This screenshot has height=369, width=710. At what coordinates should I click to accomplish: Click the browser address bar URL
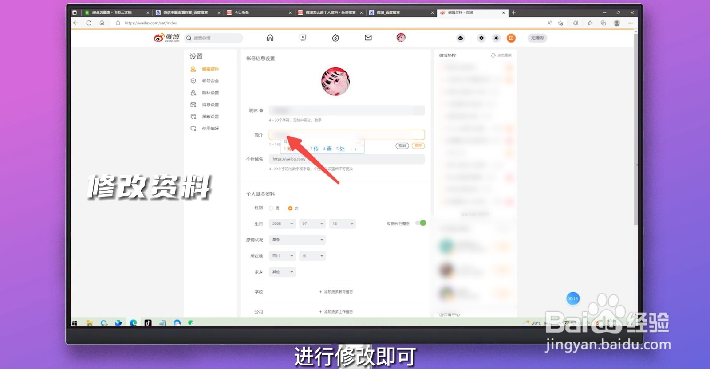(151, 23)
